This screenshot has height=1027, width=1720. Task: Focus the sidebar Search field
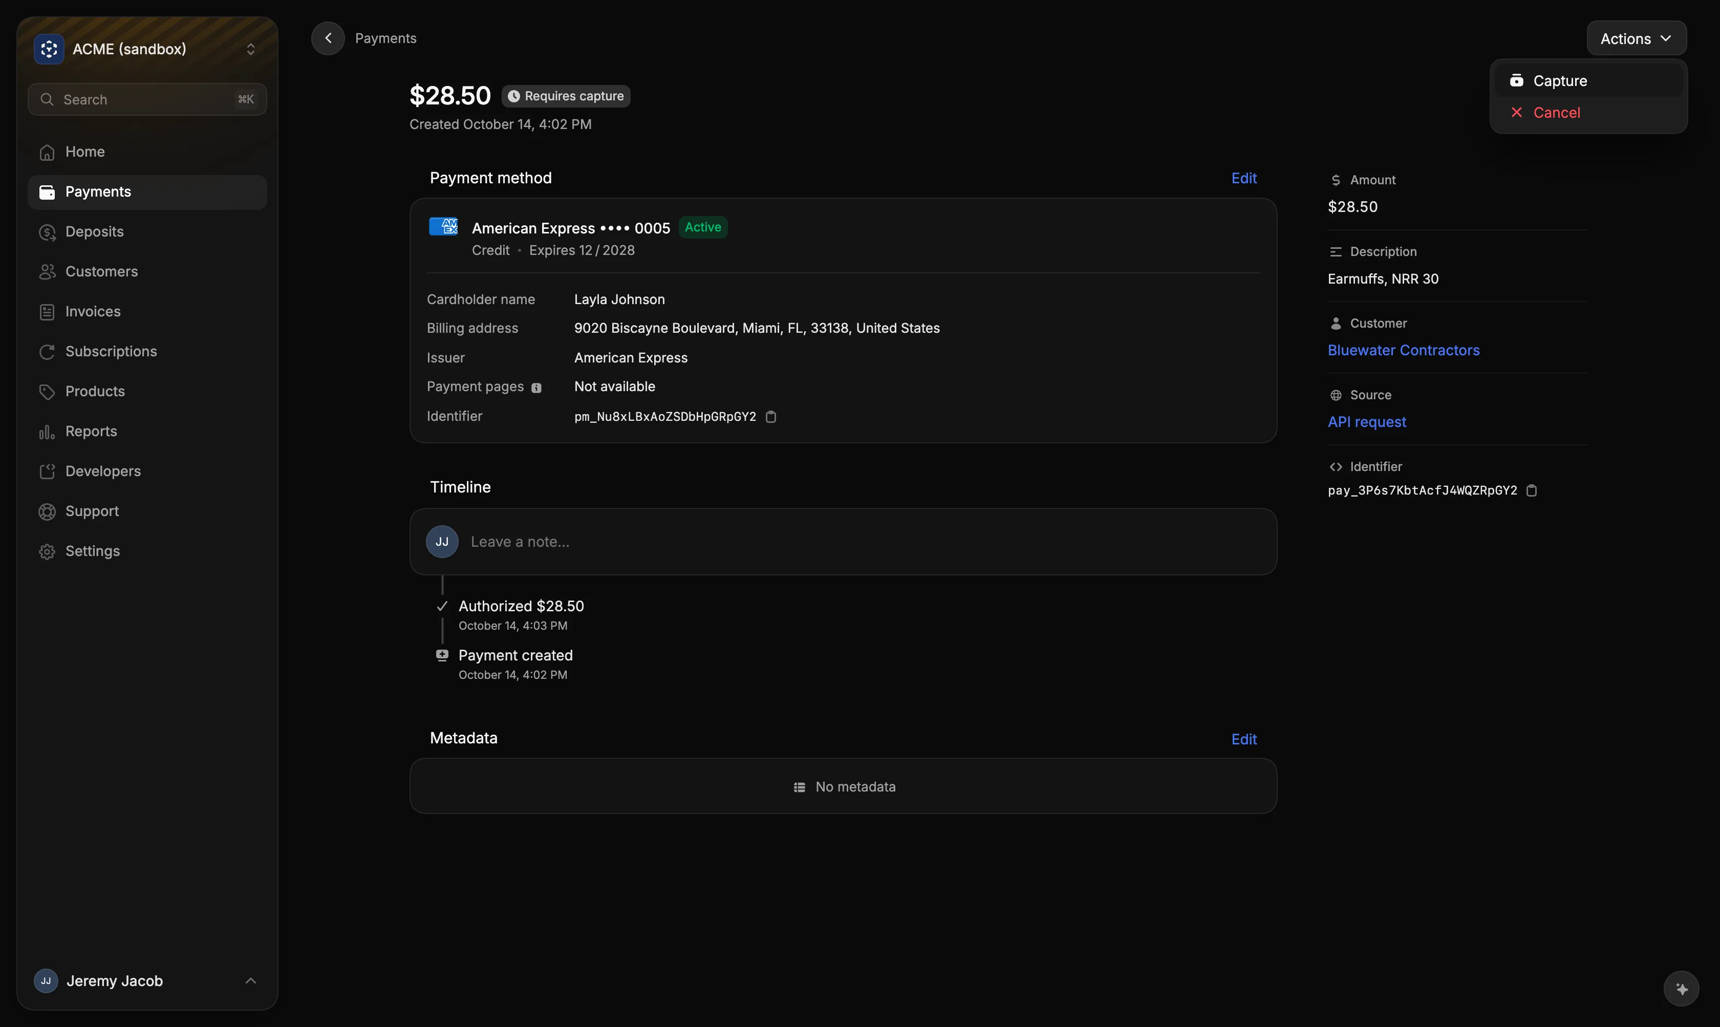point(147,100)
